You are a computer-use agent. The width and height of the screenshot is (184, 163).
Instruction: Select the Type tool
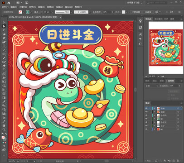pyautogui.click(x=4, y=46)
